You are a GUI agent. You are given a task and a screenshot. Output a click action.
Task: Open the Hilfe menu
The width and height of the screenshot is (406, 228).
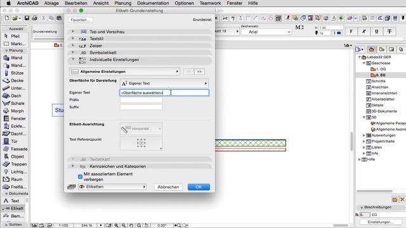252,3
